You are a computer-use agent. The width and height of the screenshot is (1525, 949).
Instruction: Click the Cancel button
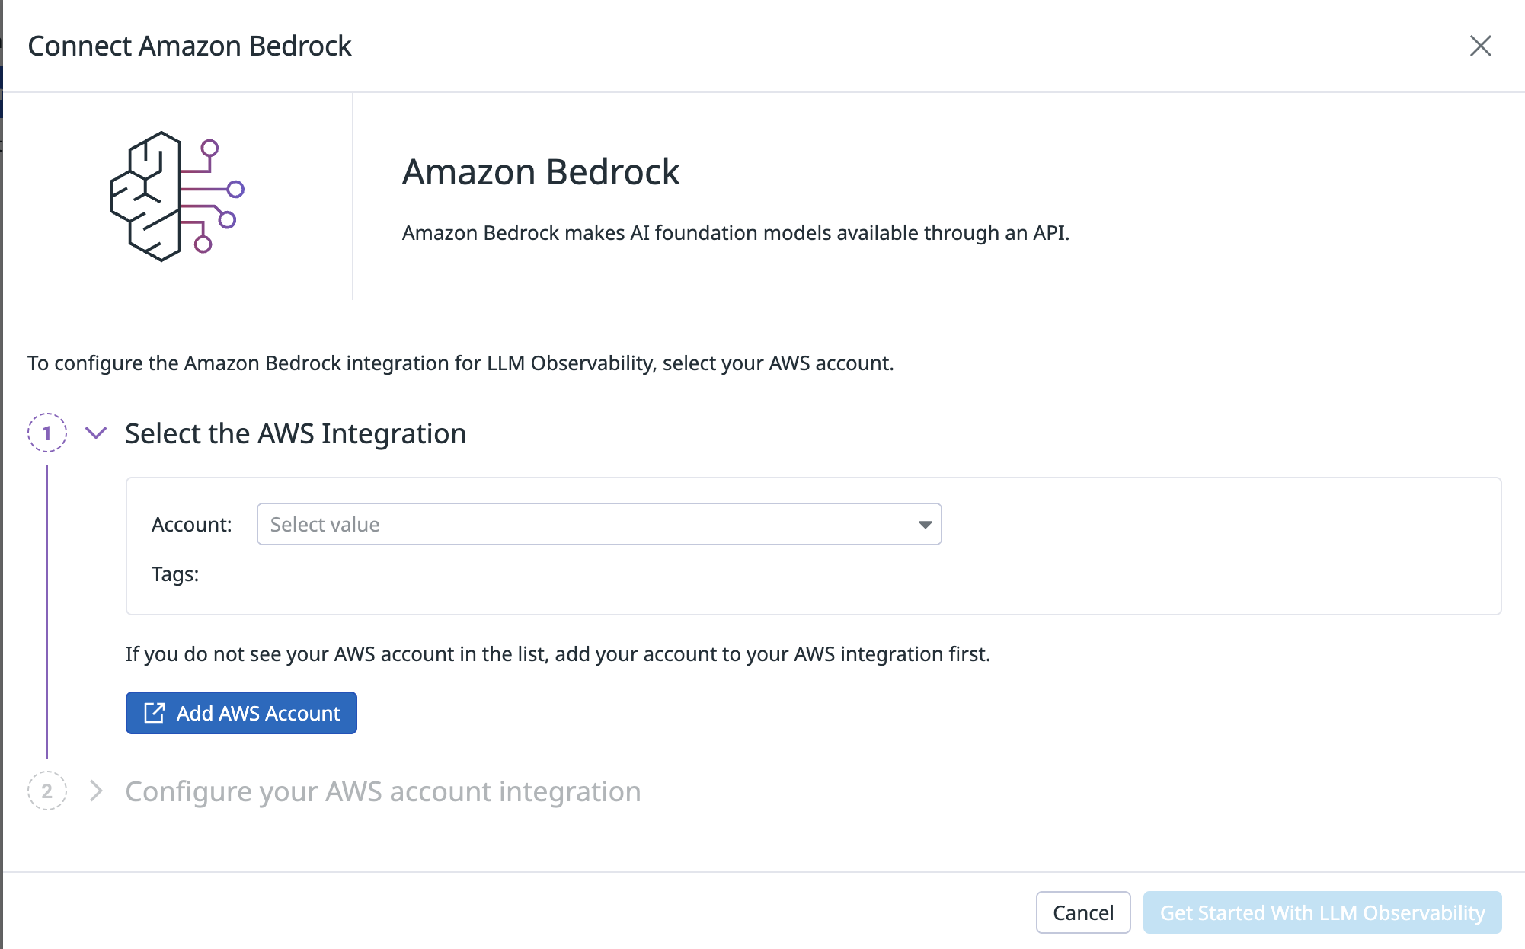[1082, 912]
